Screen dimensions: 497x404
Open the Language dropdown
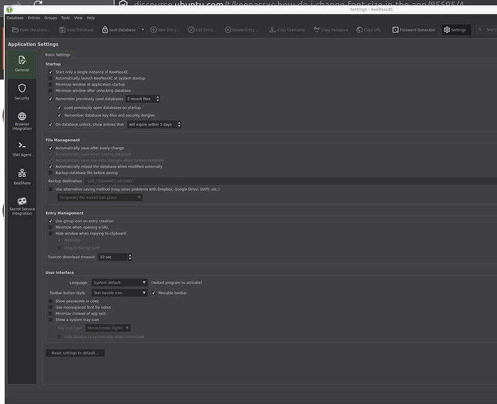coord(119,283)
